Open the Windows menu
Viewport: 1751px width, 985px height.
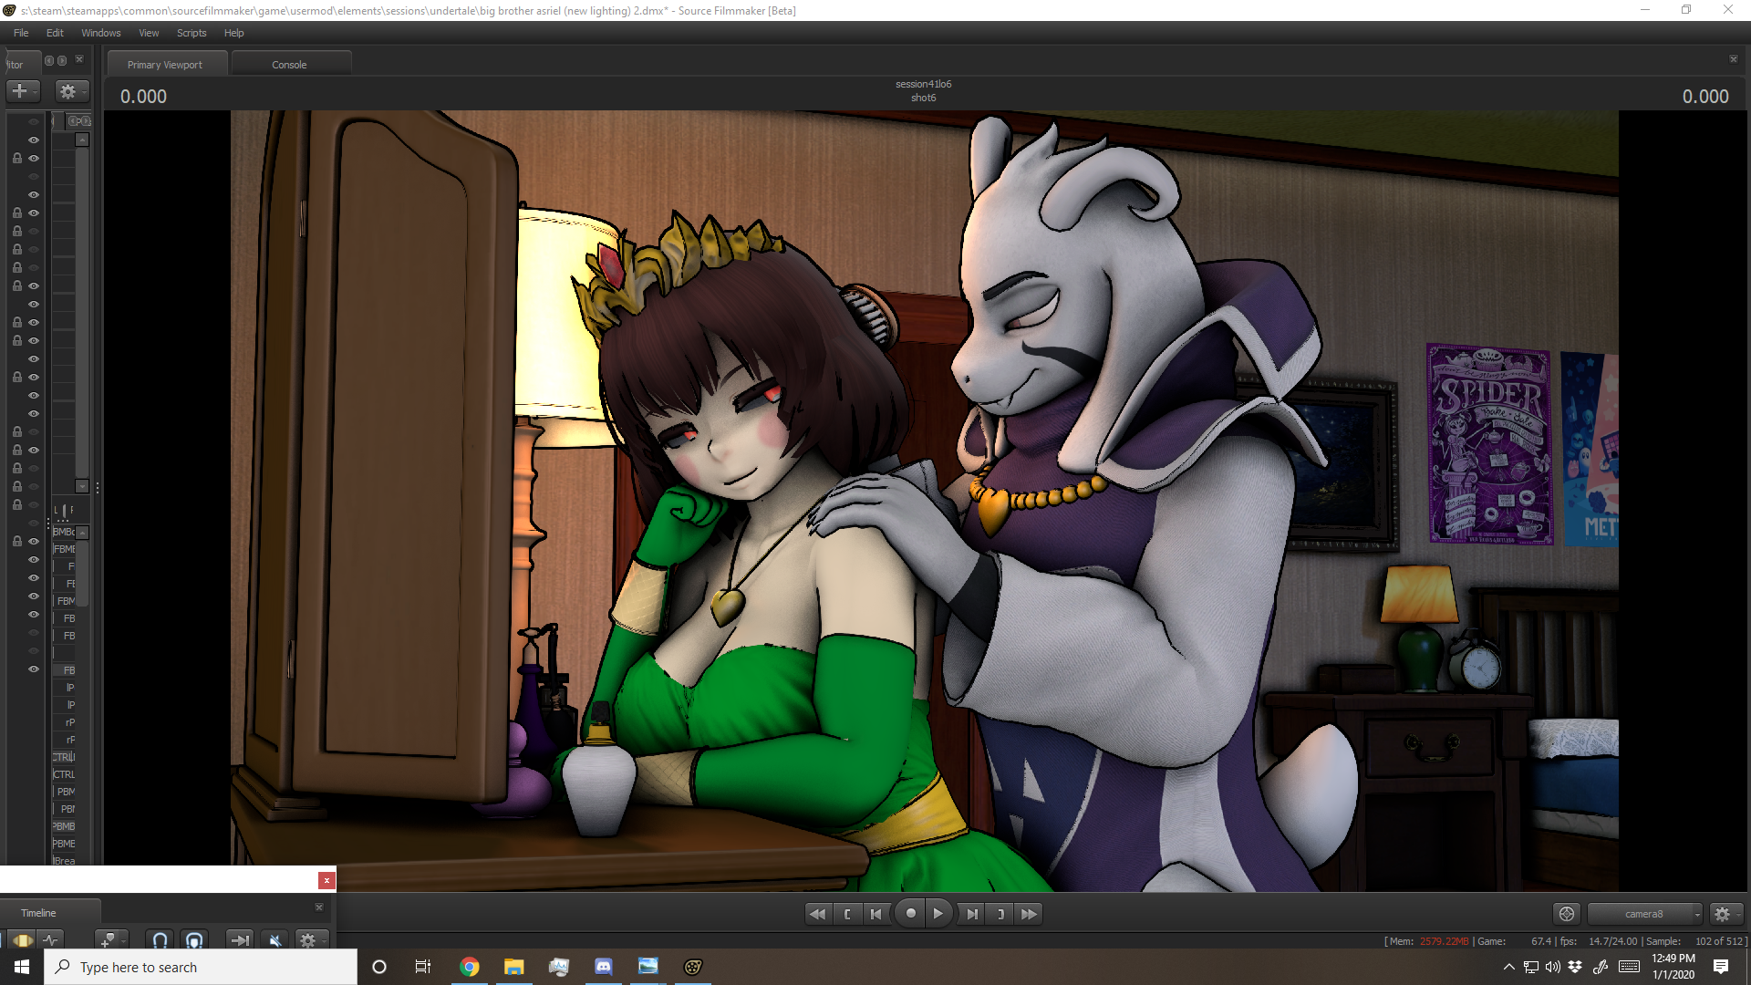click(101, 33)
